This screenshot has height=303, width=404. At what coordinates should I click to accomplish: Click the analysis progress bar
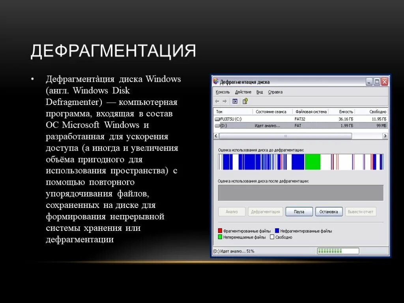[338, 251]
